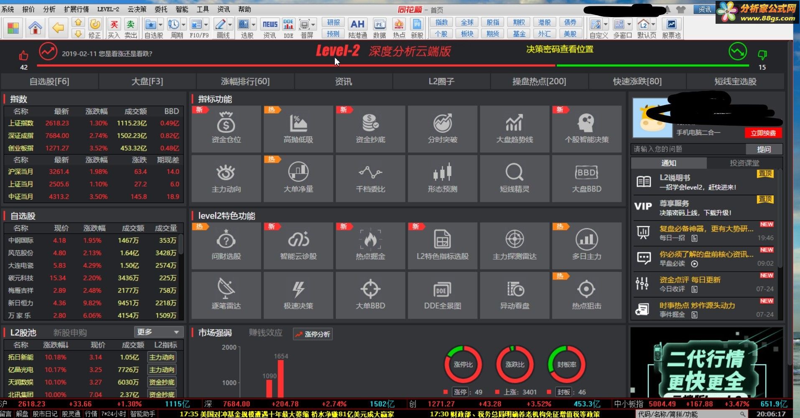This screenshot has width=800, height=418.
Task: Open the 千档委比 tile
Action: pos(370,179)
